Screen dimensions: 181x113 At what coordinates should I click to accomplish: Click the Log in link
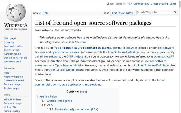(x=173, y=4)
